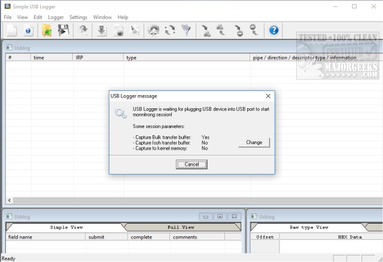Image resolution: width=383 pixels, height=262 pixels.
Task: Open the Settings menu
Action: click(x=78, y=17)
